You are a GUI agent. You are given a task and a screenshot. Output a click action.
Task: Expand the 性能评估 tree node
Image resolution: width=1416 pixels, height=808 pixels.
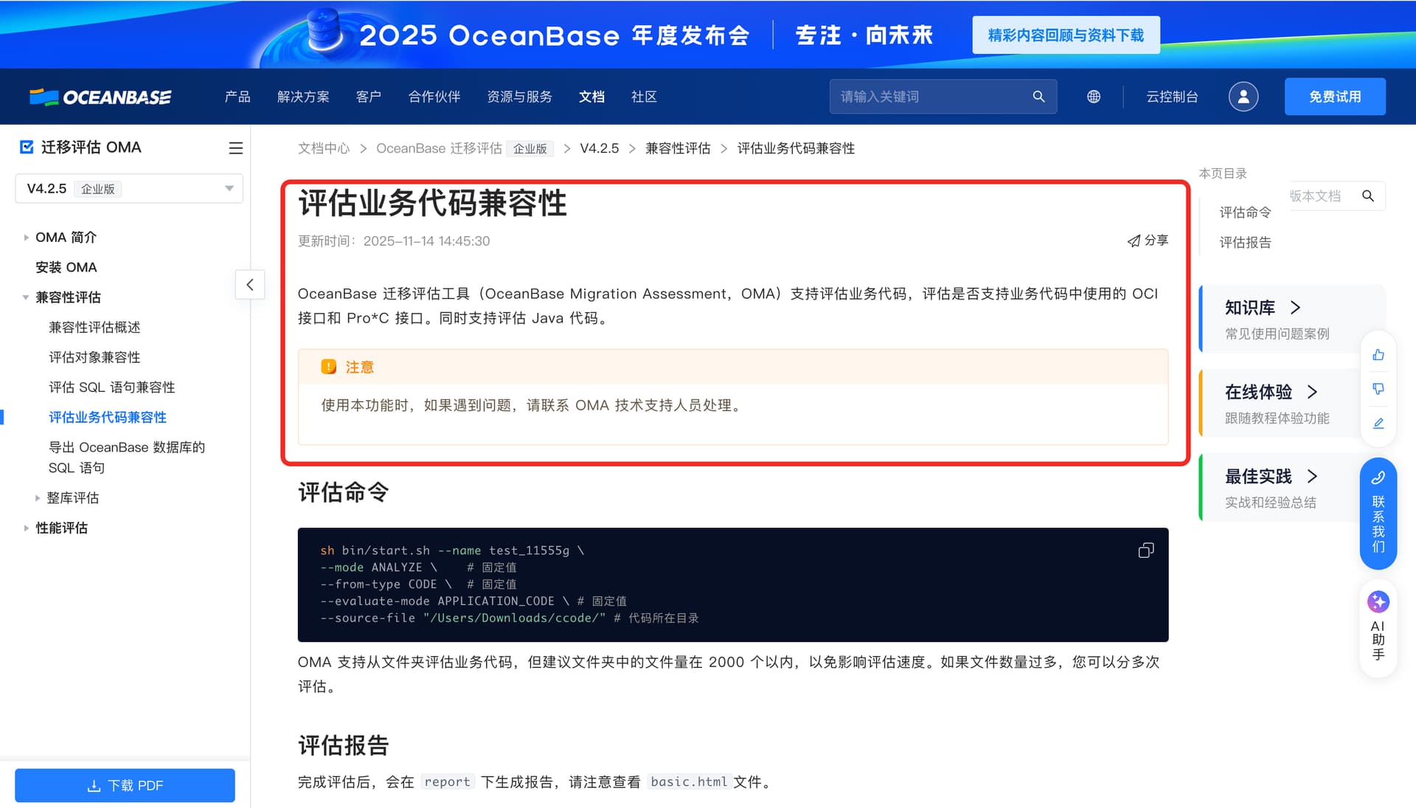[x=27, y=528]
